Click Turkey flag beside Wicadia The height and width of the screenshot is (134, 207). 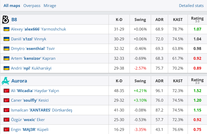click(6, 91)
